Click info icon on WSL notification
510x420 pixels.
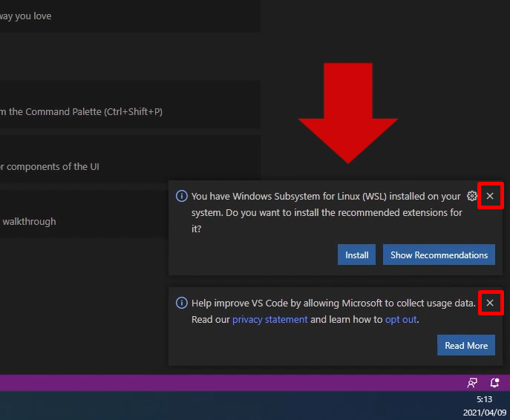point(181,196)
